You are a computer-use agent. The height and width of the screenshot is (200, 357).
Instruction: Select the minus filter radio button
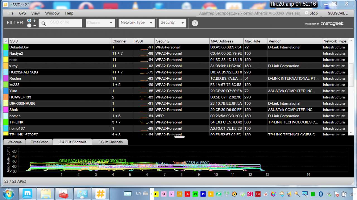(29, 26)
